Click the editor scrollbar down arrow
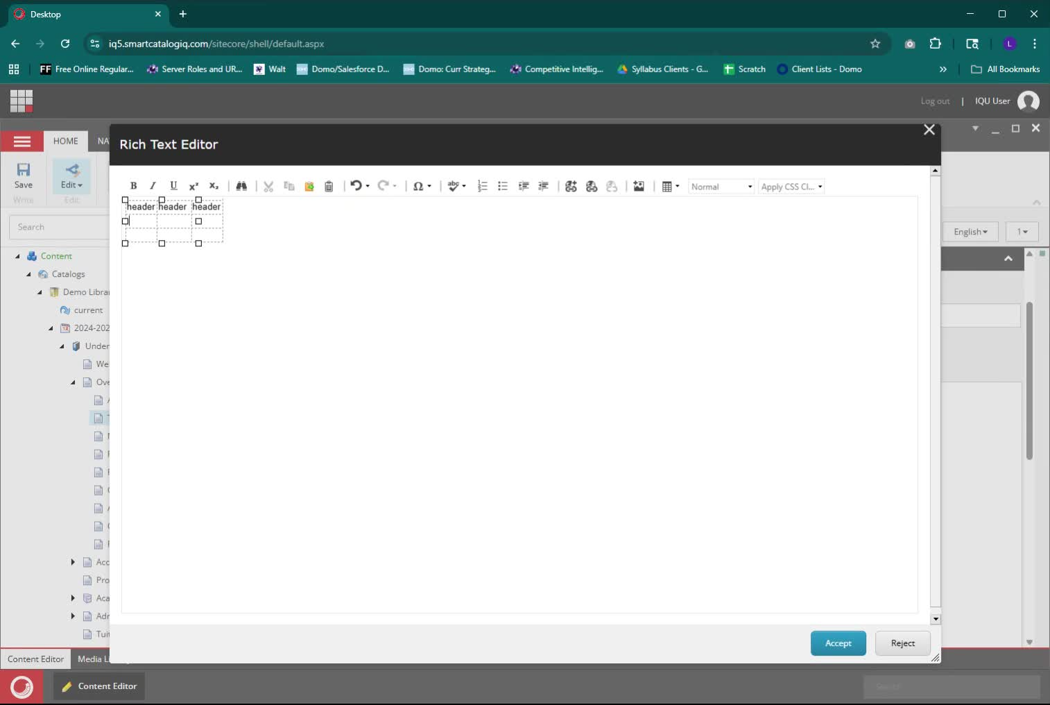This screenshot has height=705, width=1050. (936, 619)
